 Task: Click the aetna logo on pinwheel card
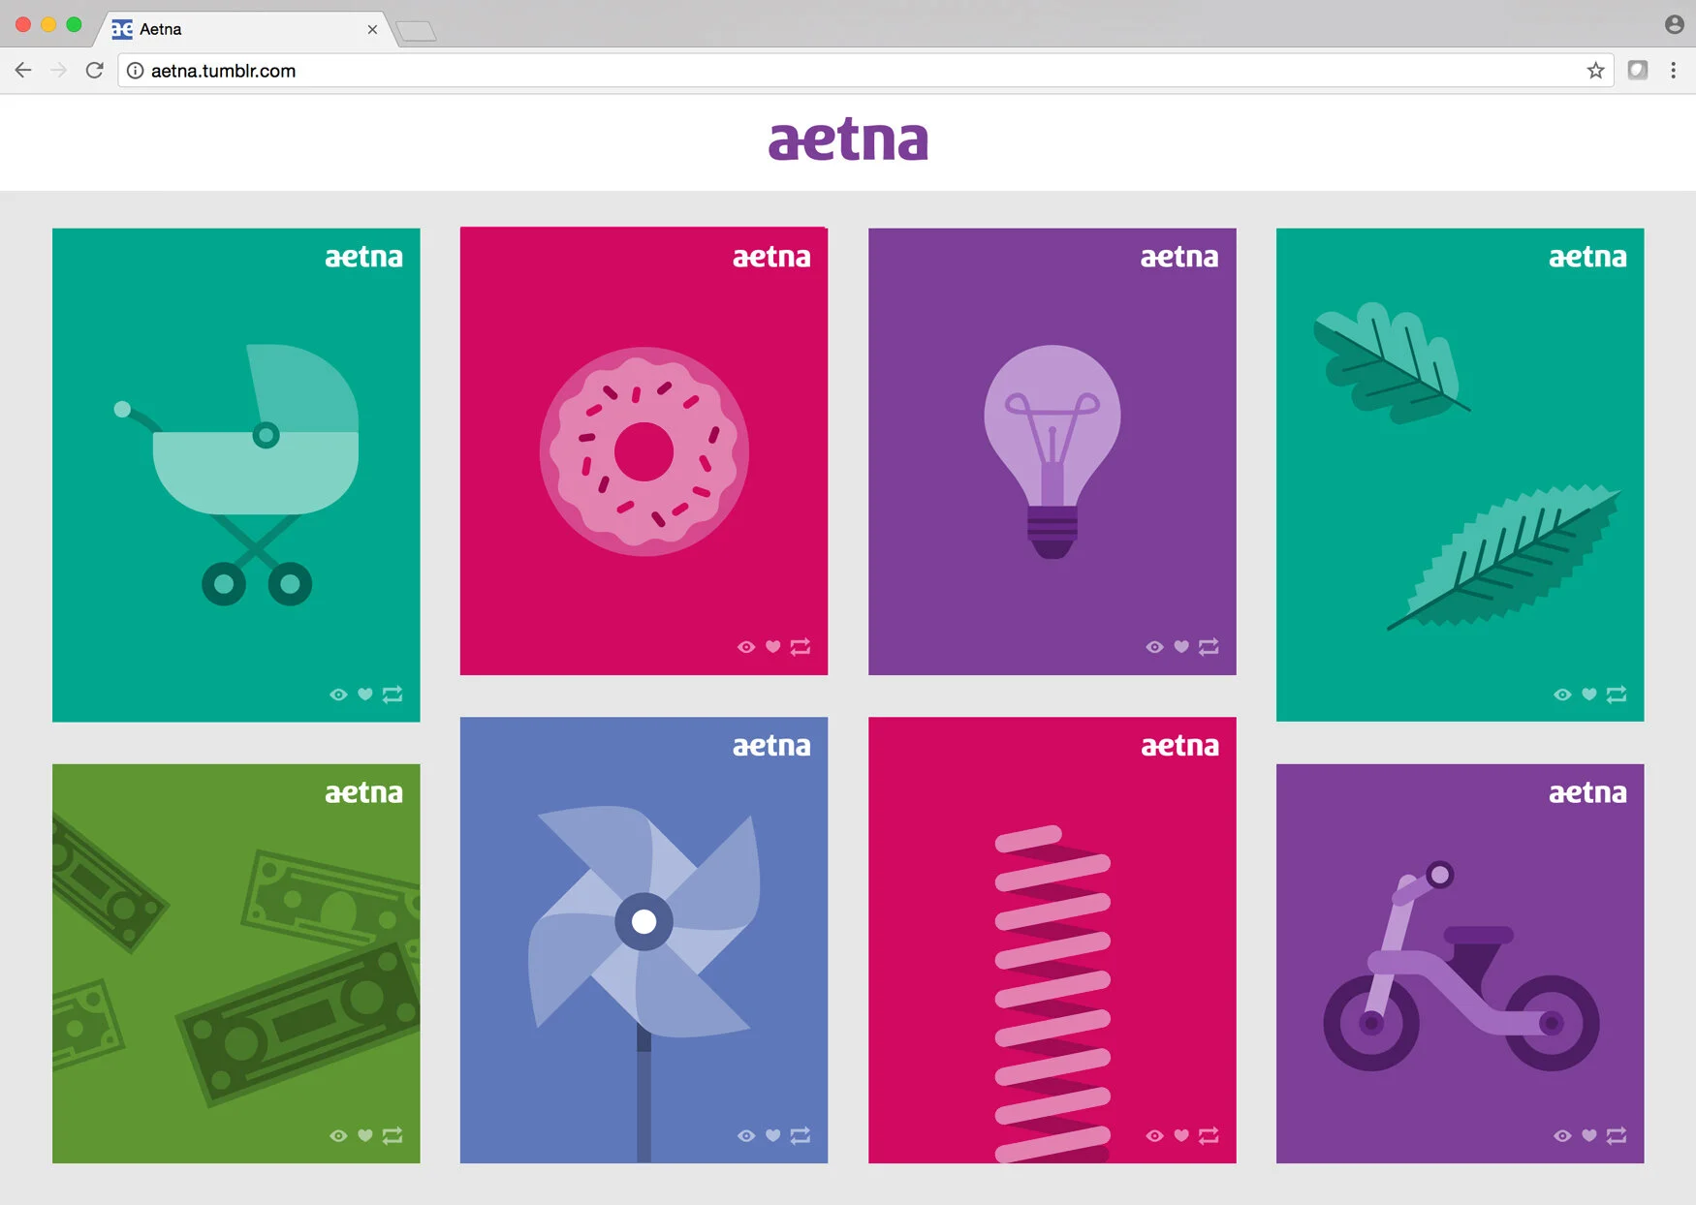(771, 746)
